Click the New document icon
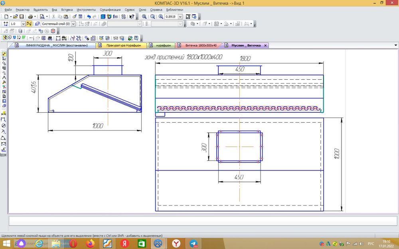 tap(6, 17)
